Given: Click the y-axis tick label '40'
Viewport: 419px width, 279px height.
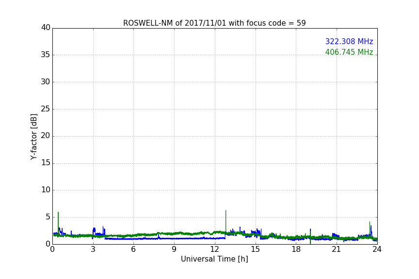Looking at the screenshot, I should pyautogui.click(x=46, y=28).
